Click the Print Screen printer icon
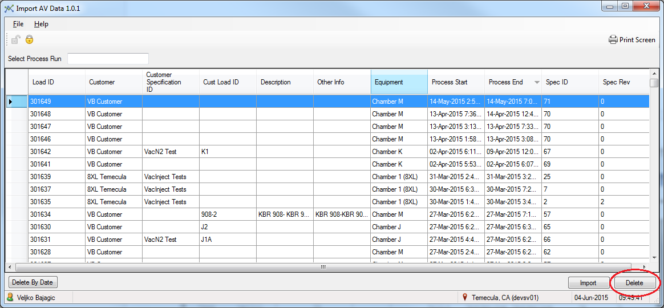This screenshot has height=308, width=664. coord(613,40)
